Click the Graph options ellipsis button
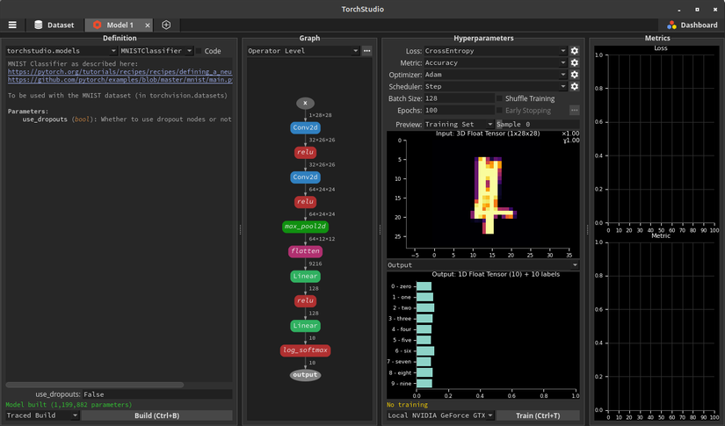Viewport: 725px width, 426px height. [x=366, y=52]
